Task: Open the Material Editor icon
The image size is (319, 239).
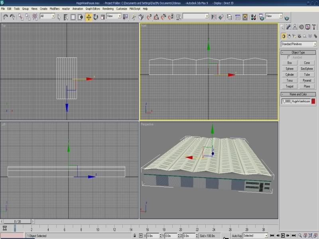Action: [x=253, y=17]
